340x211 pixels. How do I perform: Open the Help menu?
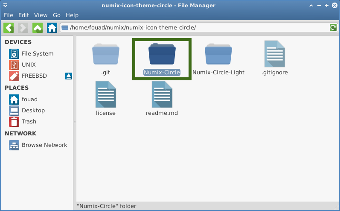(x=72, y=15)
